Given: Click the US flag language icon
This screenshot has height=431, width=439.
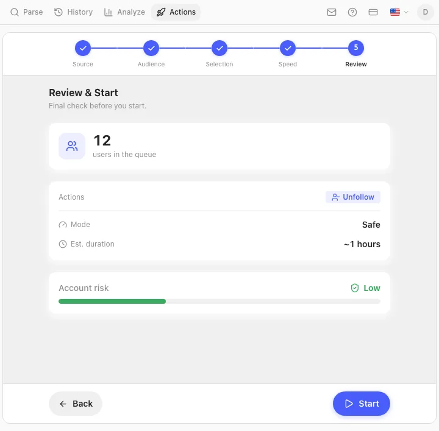Looking at the screenshot, I should [394, 12].
